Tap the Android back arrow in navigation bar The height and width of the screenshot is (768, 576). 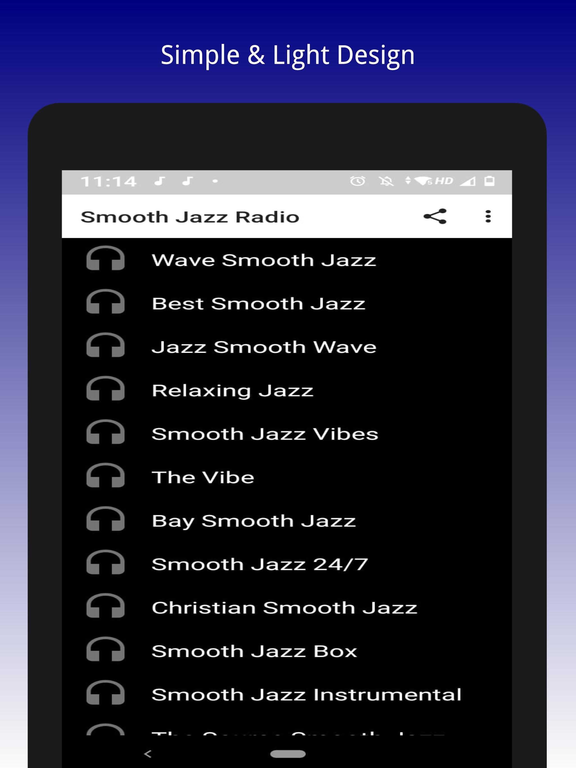pyautogui.click(x=148, y=754)
